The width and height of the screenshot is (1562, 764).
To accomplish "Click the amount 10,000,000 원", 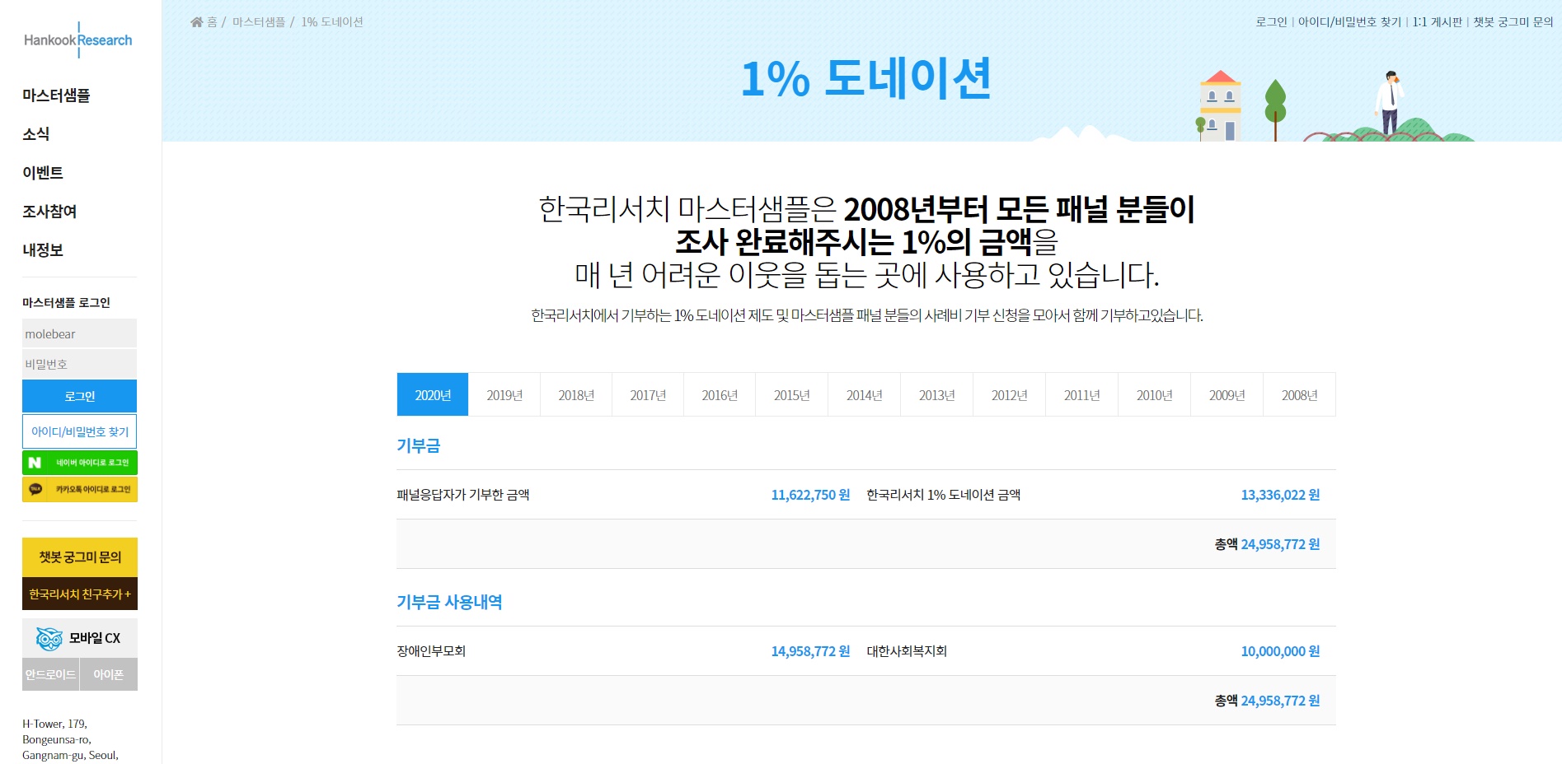I will click(x=1280, y=651).
